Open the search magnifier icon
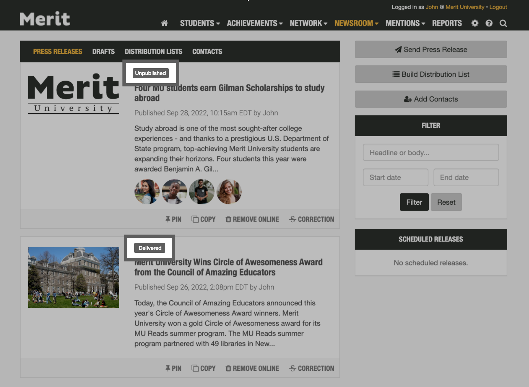Screen dimensions: 529x387 pyautogui.click(x=503, y=23)
